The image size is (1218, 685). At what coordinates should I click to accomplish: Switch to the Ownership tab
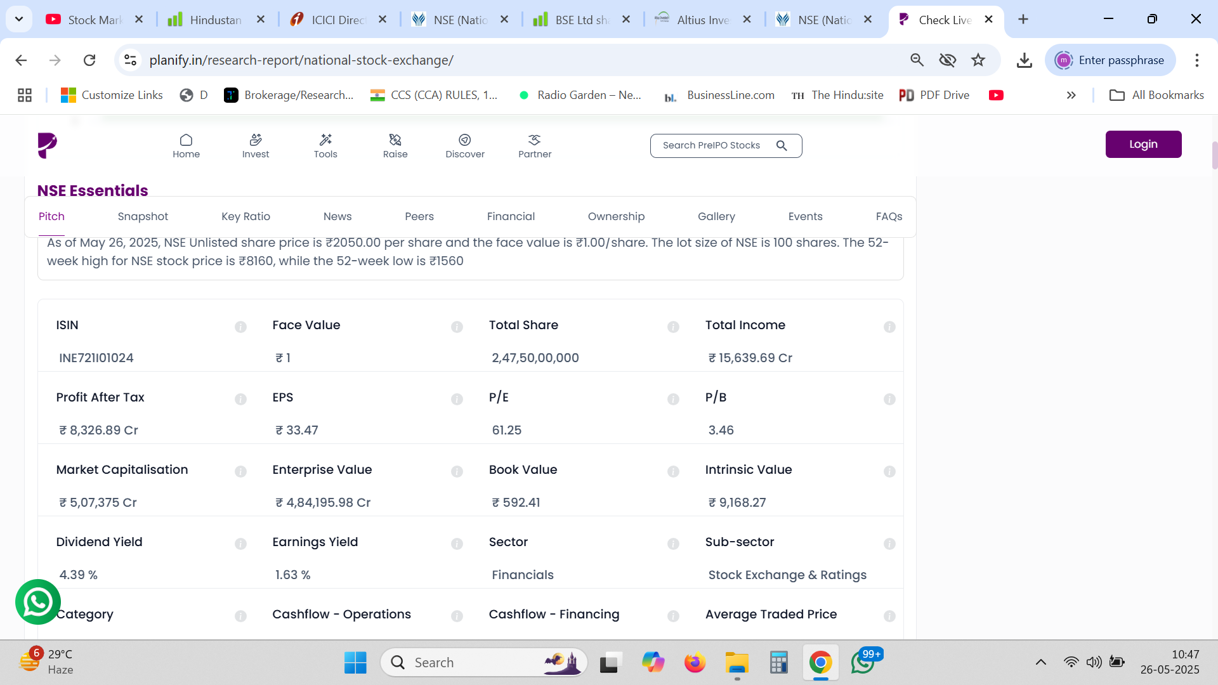pos(616,216)
